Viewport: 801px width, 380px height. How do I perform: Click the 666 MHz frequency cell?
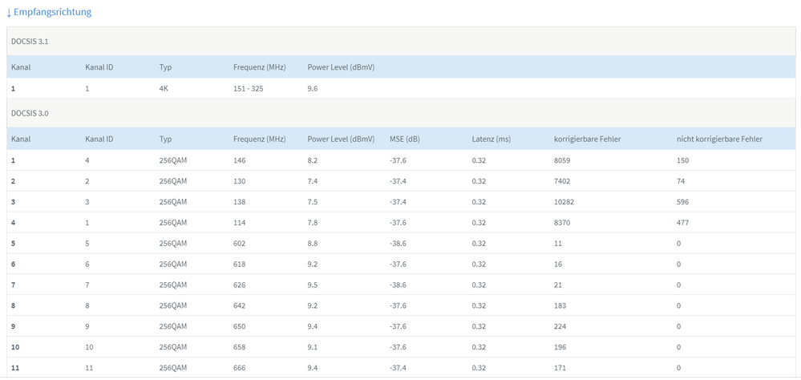240,367
